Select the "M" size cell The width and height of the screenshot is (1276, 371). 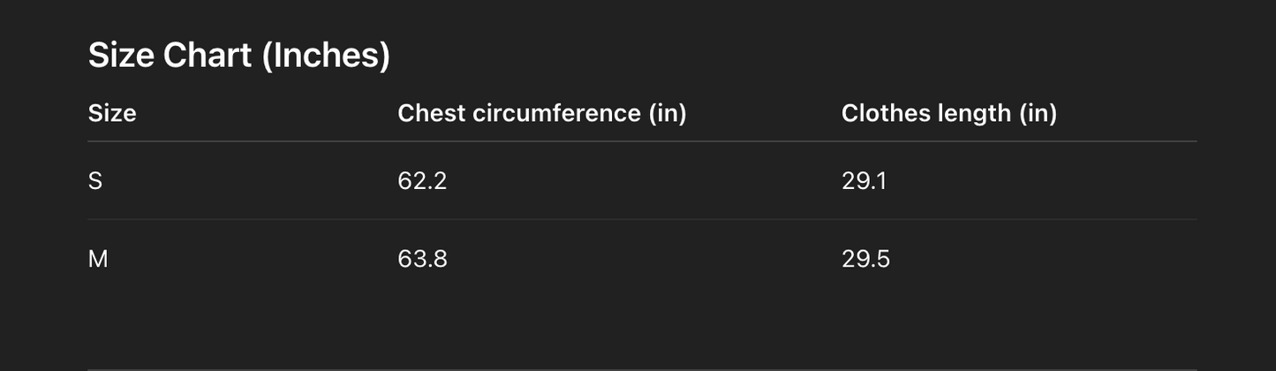coord(98,259)
